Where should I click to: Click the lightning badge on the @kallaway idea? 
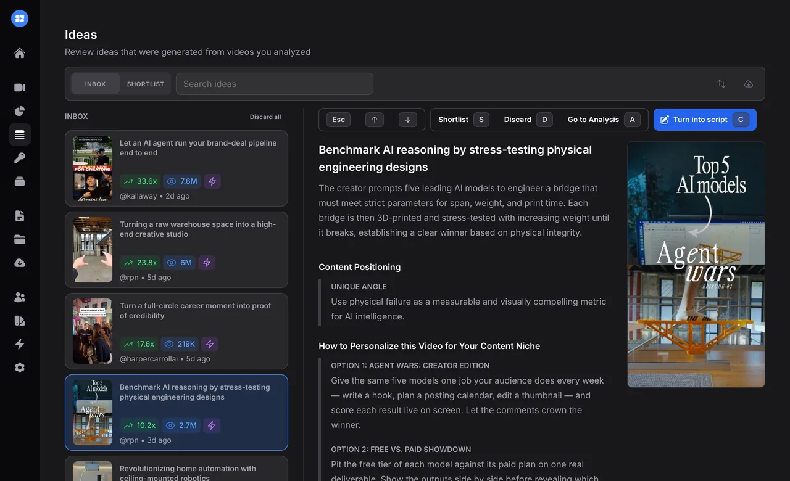(212, 181)
